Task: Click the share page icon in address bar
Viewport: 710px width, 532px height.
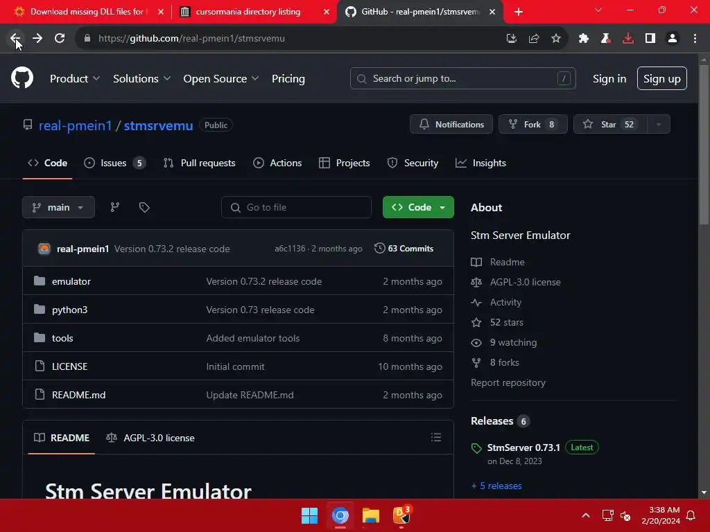Action: tap(534, 39)
